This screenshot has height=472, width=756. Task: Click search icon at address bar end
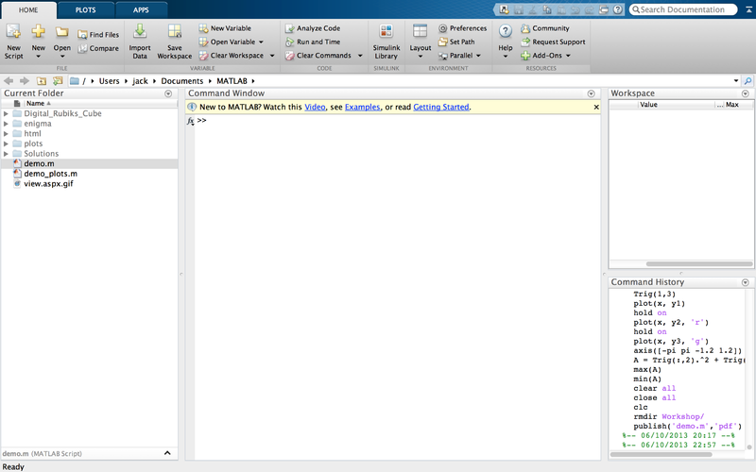pos(747,81)
